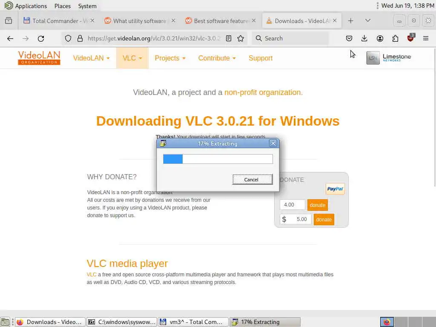This screenshot has height=327, width=436.
Task: Click the extraction progress bar
Action: (x=218, y=159)
